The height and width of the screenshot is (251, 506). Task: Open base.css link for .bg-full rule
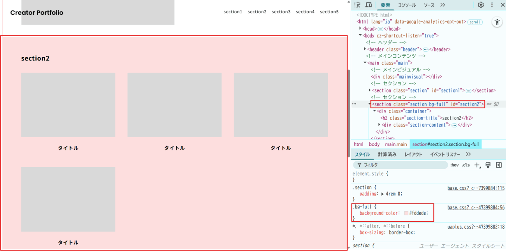[476, 208]
